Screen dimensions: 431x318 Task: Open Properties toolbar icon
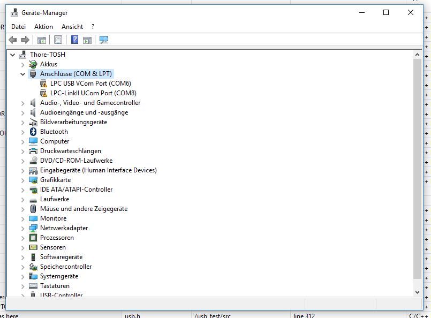[58, 40]
